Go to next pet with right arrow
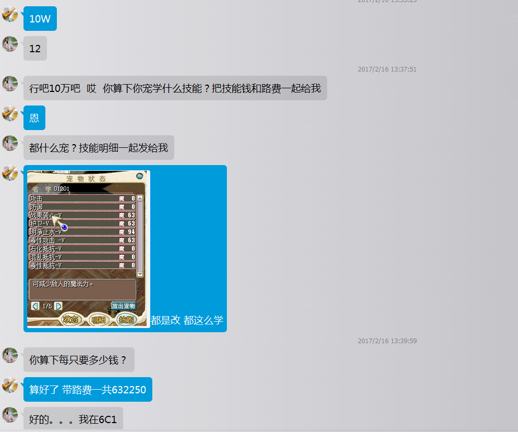 pos(58,306)
